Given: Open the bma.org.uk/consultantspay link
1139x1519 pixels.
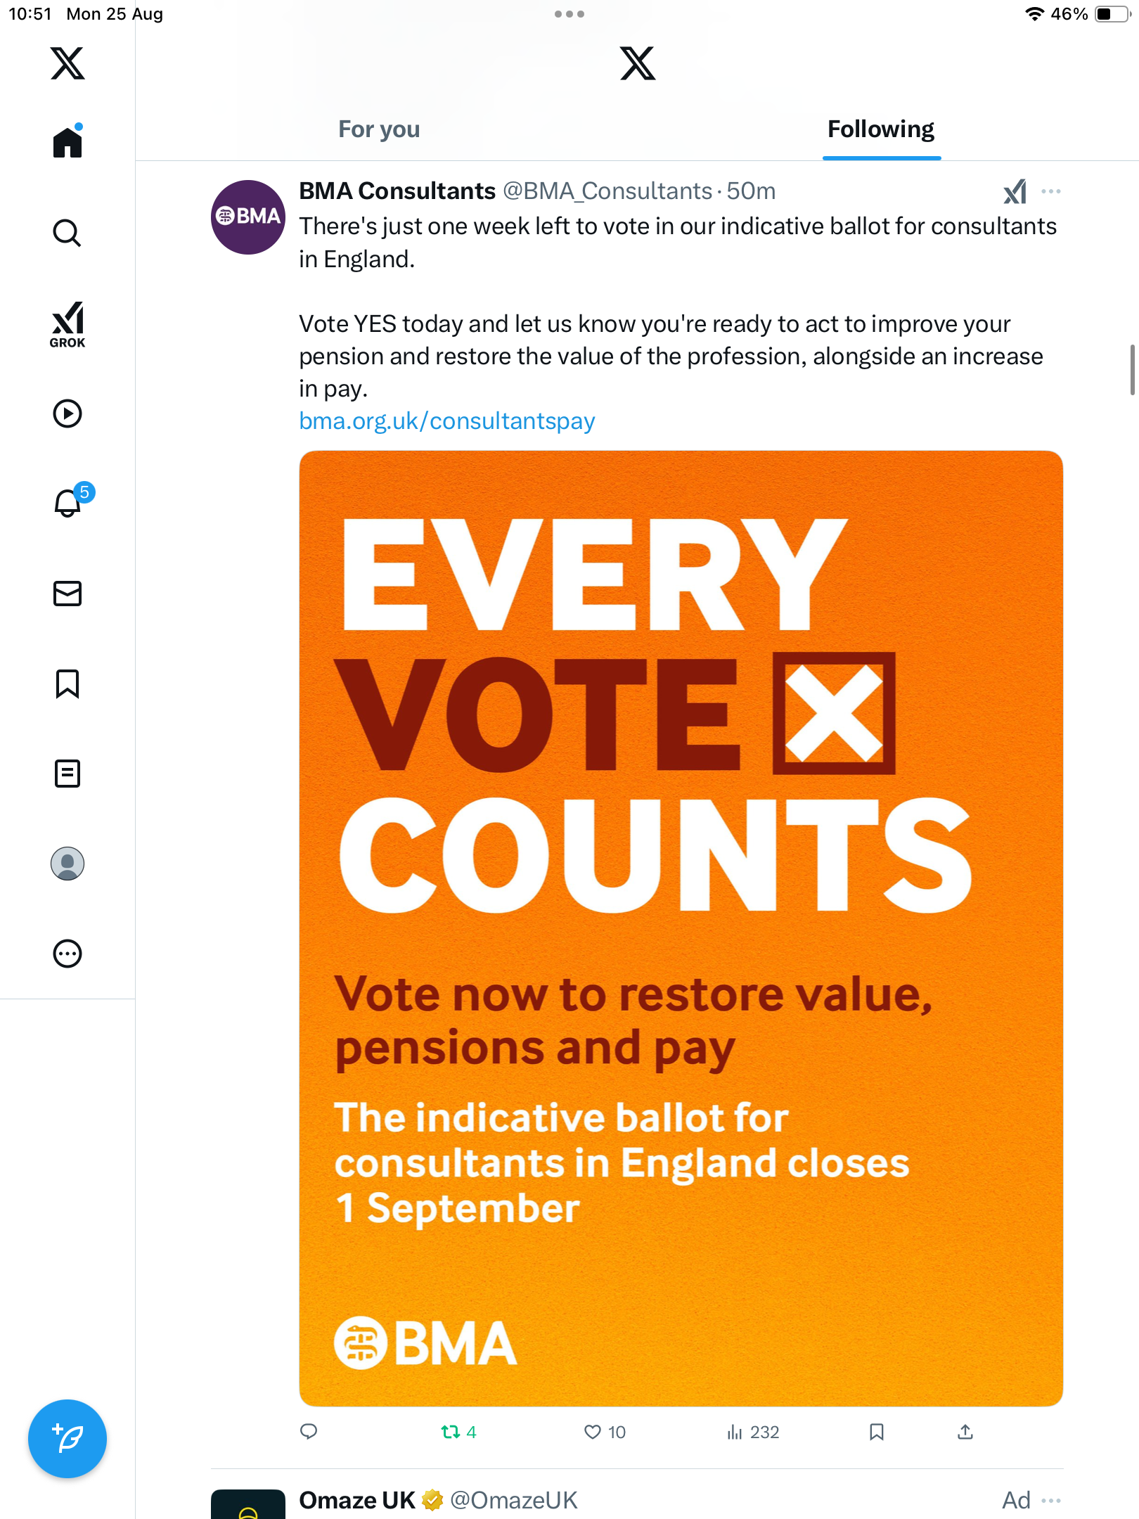Looking at the screenshot, I should [x=447, y=421].
